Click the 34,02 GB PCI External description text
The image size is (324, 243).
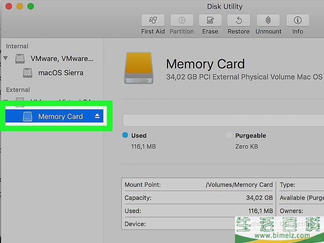pos(244,77)
